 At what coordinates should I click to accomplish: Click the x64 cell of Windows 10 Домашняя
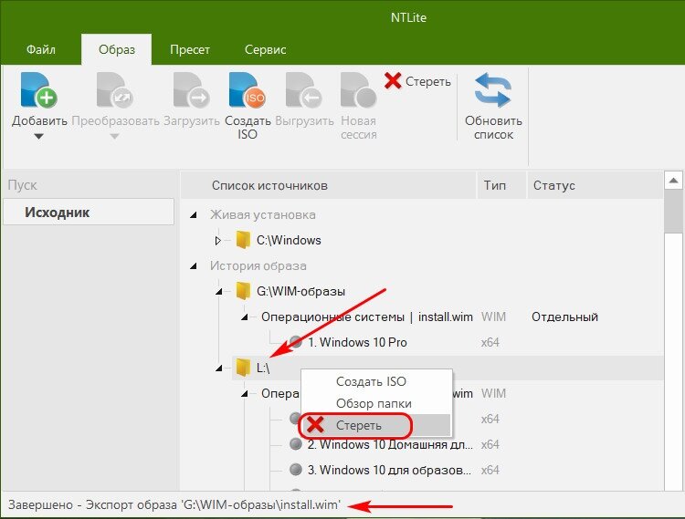click(x=490, y=444)
